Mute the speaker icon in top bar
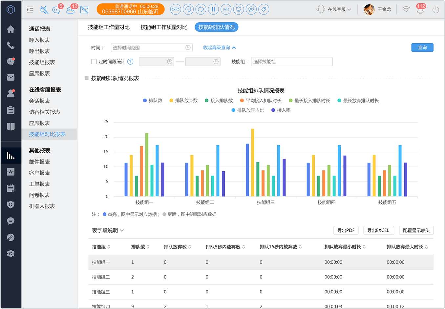The height and width of the screenshot is (309, 445). tap(44, 10)
